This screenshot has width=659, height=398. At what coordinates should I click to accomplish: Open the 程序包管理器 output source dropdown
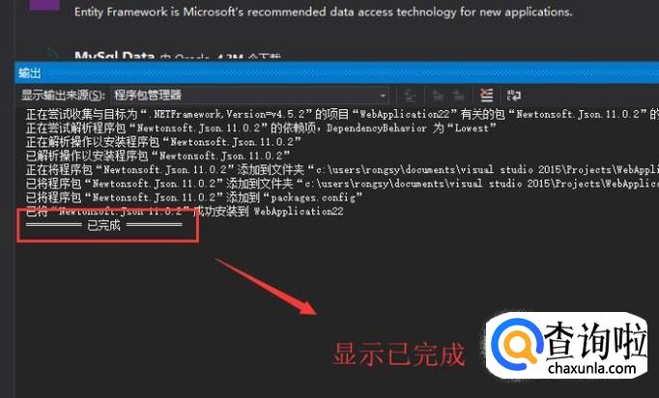click(x=250, y=95)
